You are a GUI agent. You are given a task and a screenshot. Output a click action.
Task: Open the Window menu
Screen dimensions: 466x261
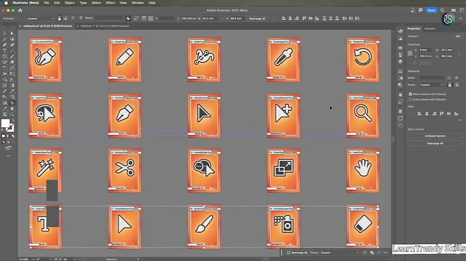pos(138,3)
